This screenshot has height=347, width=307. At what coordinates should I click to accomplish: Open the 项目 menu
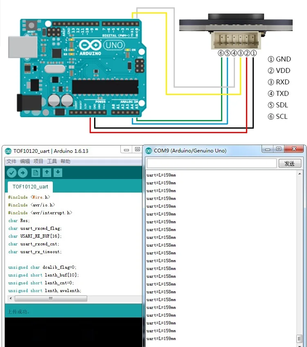tap(38, 161)
